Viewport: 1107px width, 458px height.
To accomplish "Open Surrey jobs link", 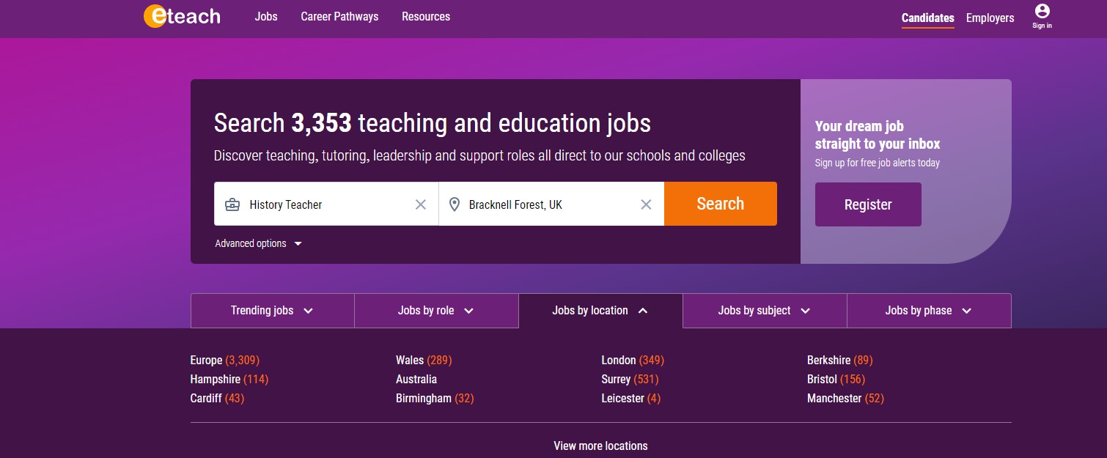I will pos(630,380).
